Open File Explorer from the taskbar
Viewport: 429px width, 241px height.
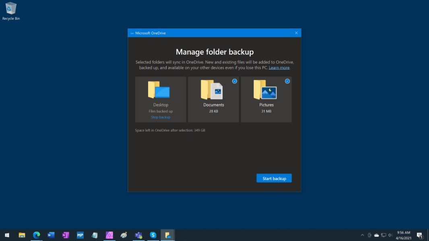[x=22, y=235]
